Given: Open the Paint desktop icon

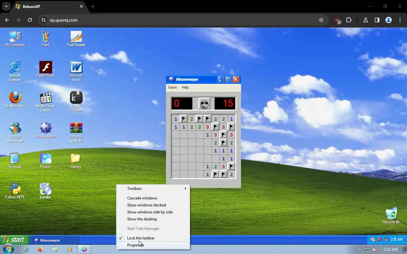Looking at the screenshot, I should 45,39.
